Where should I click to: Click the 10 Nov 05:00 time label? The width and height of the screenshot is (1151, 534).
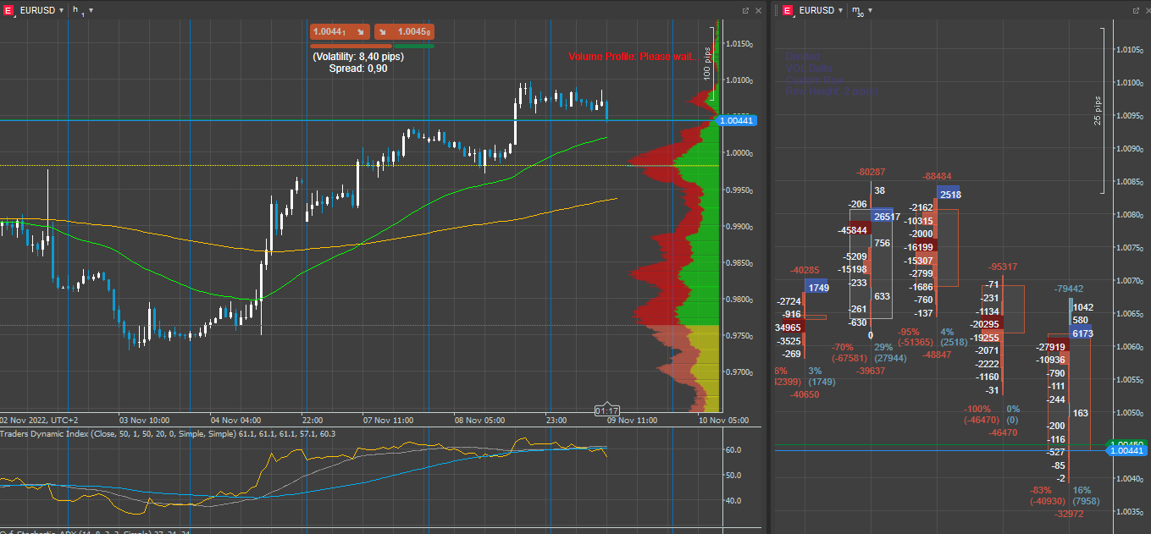point(723,420)
